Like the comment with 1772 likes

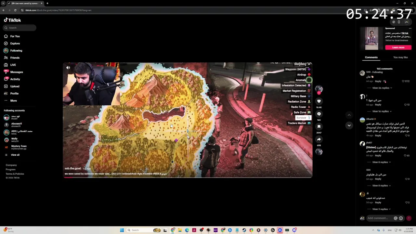pyautogui.click(x=403, y=81)
